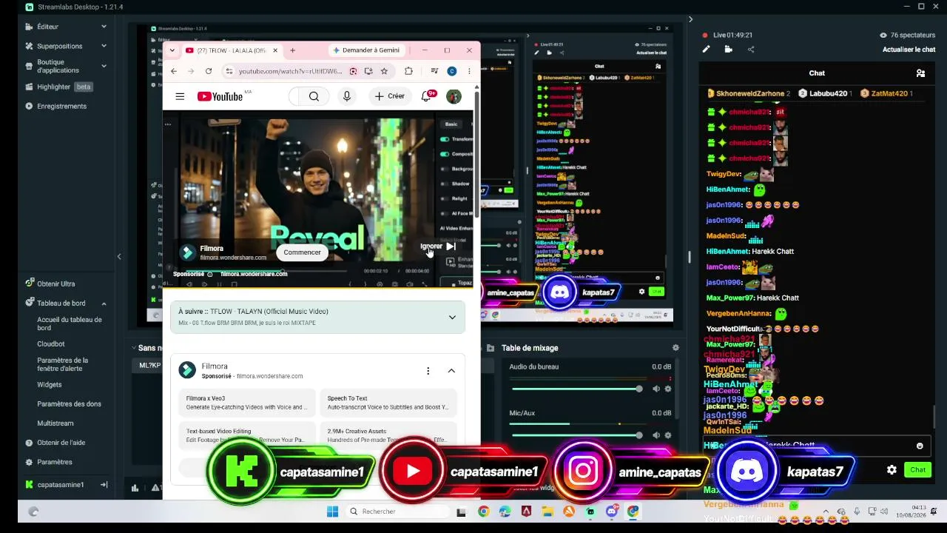This screenshot has height=533, width=947.
Task: Open Chrome media controls icon
Action: (x=434, y=71)
